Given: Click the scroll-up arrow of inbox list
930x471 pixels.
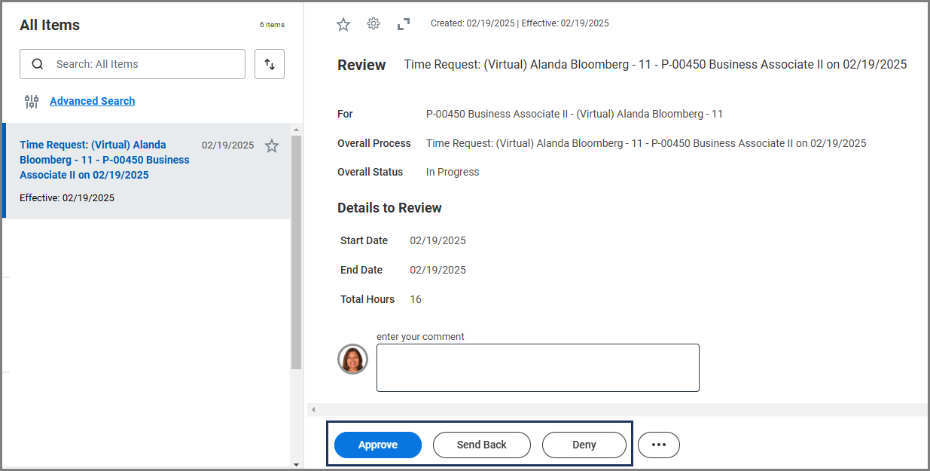Looking at the screenshot, I should pos(296,129).
